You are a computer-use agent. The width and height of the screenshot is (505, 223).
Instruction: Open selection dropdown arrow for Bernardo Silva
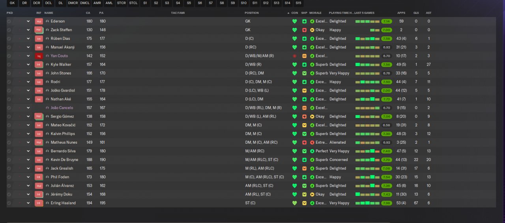(x=28, y=151)
